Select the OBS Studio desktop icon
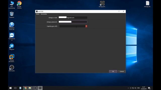Viewport: 161px width, 90px height. tap(12, 68)
